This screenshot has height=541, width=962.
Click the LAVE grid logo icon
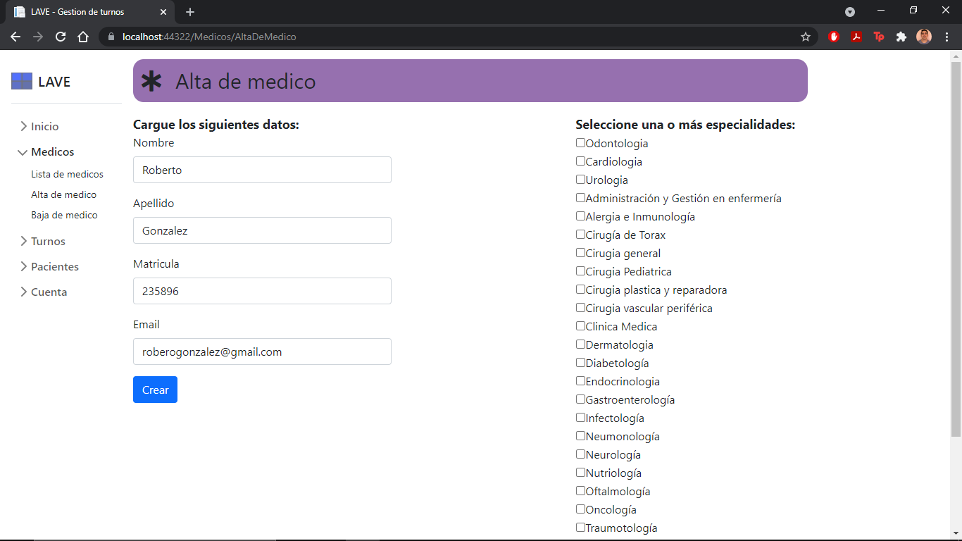click(22, 82)
